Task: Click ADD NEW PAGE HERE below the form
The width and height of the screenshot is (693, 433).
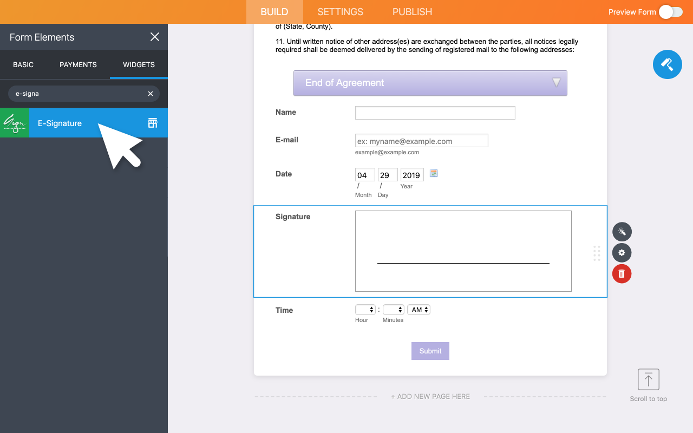Action: click(430, 396)
